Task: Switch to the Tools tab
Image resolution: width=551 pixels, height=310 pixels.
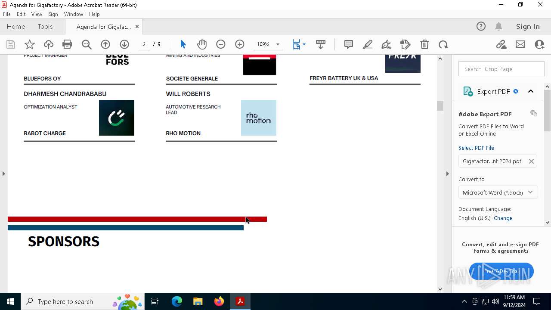Action: coord(45,26)
